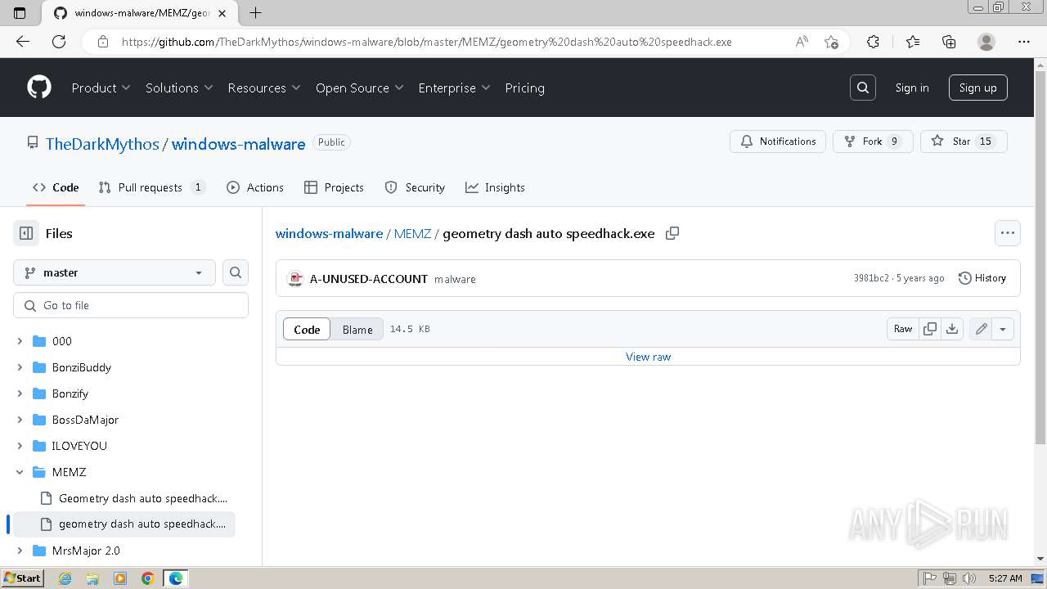Expand the Solutions menu

point(179,88)
